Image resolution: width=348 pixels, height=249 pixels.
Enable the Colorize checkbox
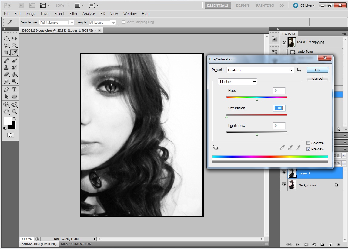pos(308,143)
